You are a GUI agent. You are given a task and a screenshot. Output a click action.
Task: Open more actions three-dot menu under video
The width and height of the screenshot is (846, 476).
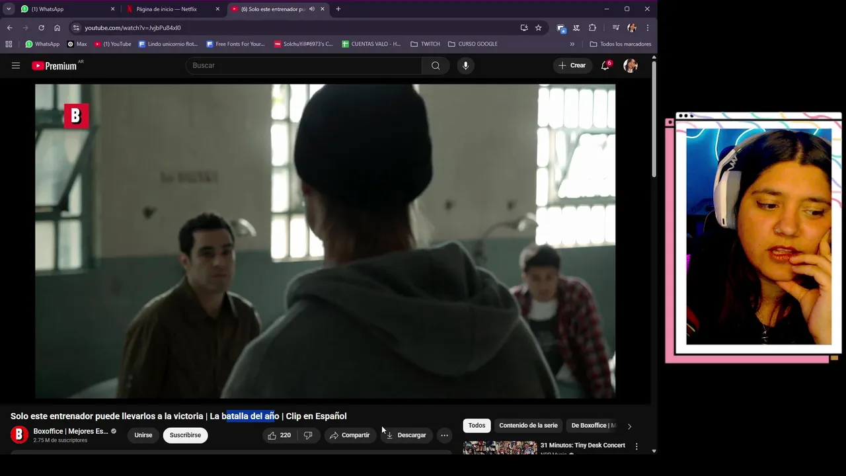444,435
